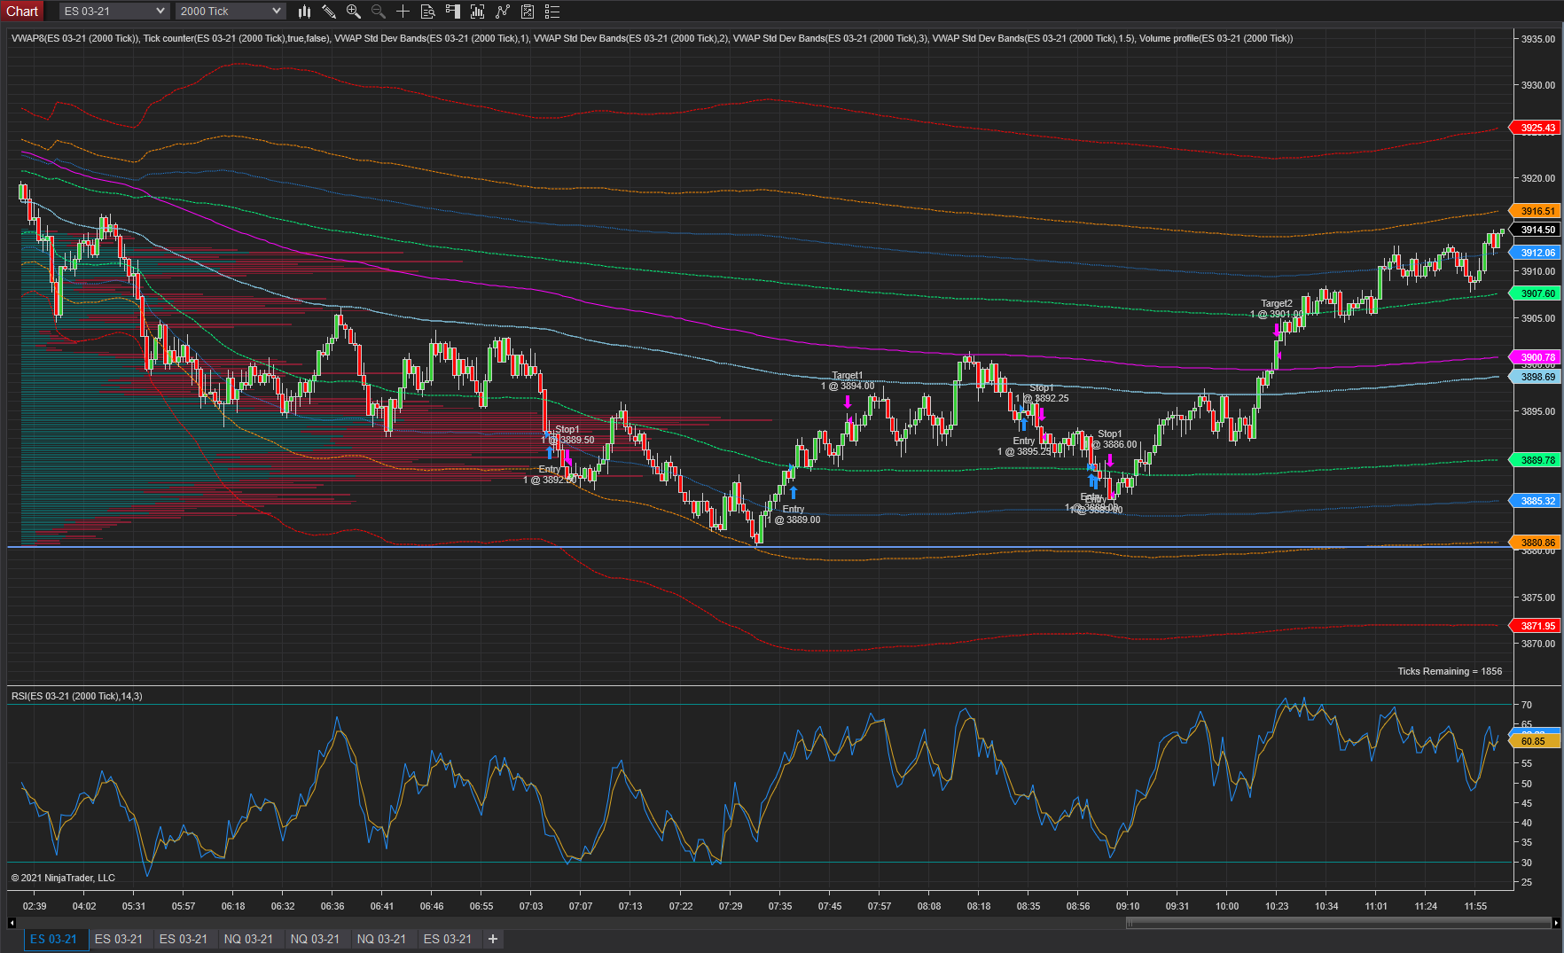Click the blue 3885.32 price marker
The image size is (1564, 953).
click(1535, 501)
